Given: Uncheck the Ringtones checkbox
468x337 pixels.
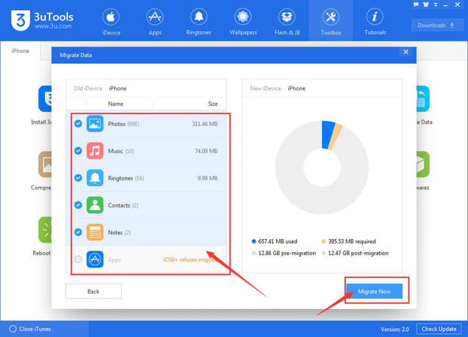Looking at the screenshot, I should 78,178.
